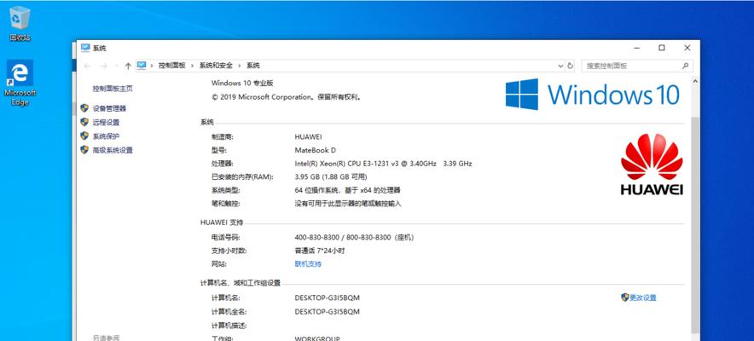The height and width of the screenshot is (341, 754).
Task: Click the shield icon beside 更改设置
Action: click(624, 298)
